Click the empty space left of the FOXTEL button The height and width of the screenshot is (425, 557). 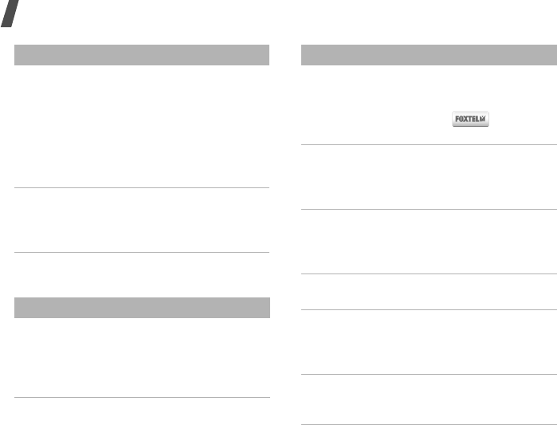tap(375, 120)
